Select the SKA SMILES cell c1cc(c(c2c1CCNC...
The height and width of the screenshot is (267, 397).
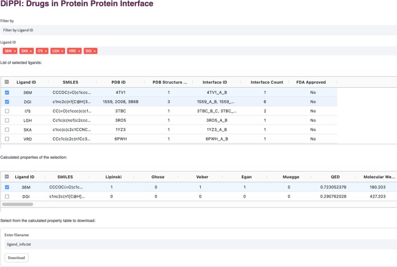click(x=72, y=130)
